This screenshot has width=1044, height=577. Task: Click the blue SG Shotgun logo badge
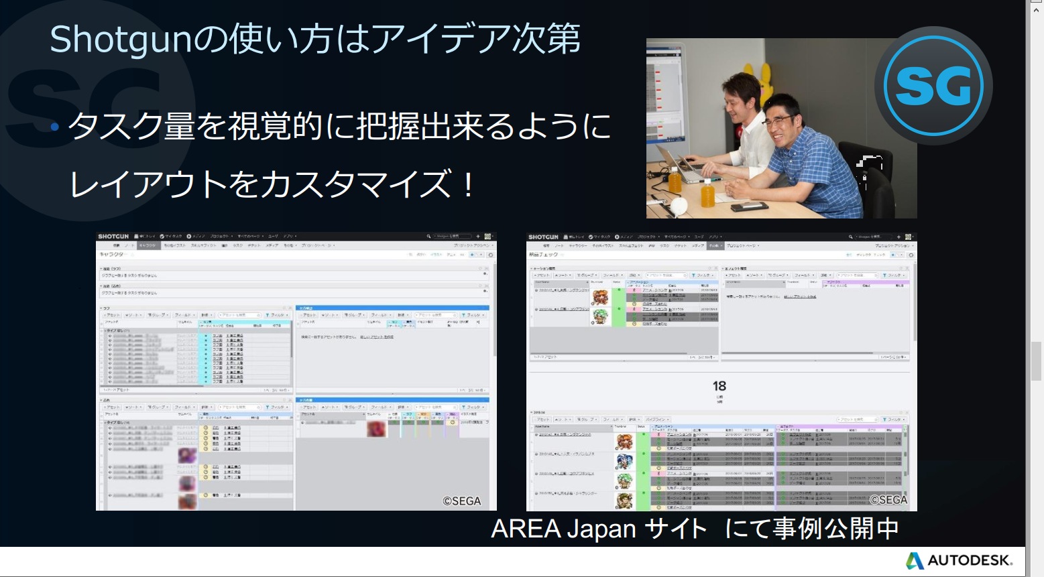tap(933, 86)
